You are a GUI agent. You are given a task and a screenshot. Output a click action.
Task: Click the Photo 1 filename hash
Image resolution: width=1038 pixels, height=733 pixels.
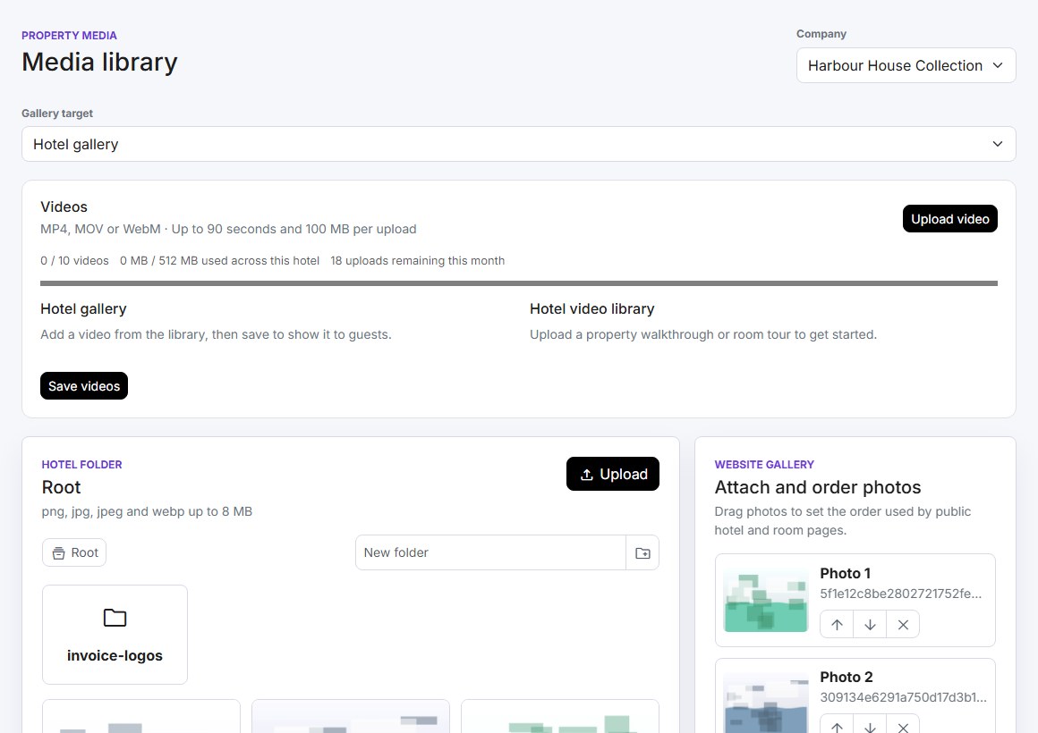(901, 594)
